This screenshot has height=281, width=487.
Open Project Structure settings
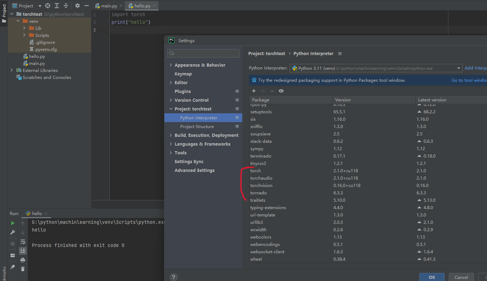[x=203, y=127]
